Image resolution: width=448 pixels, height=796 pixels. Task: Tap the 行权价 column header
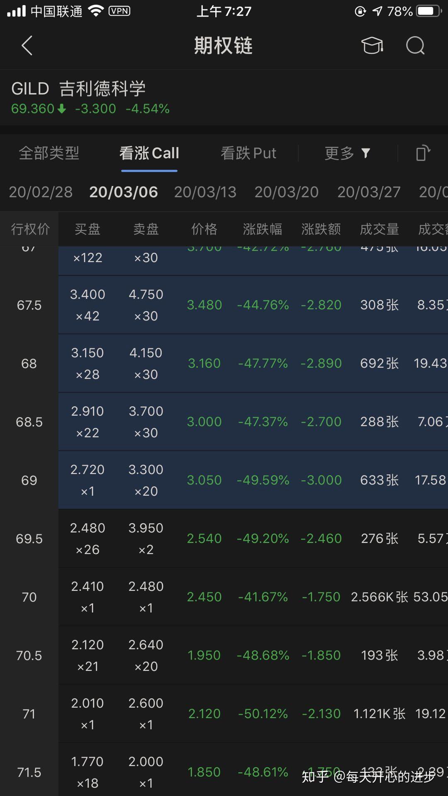pos(30,229)
